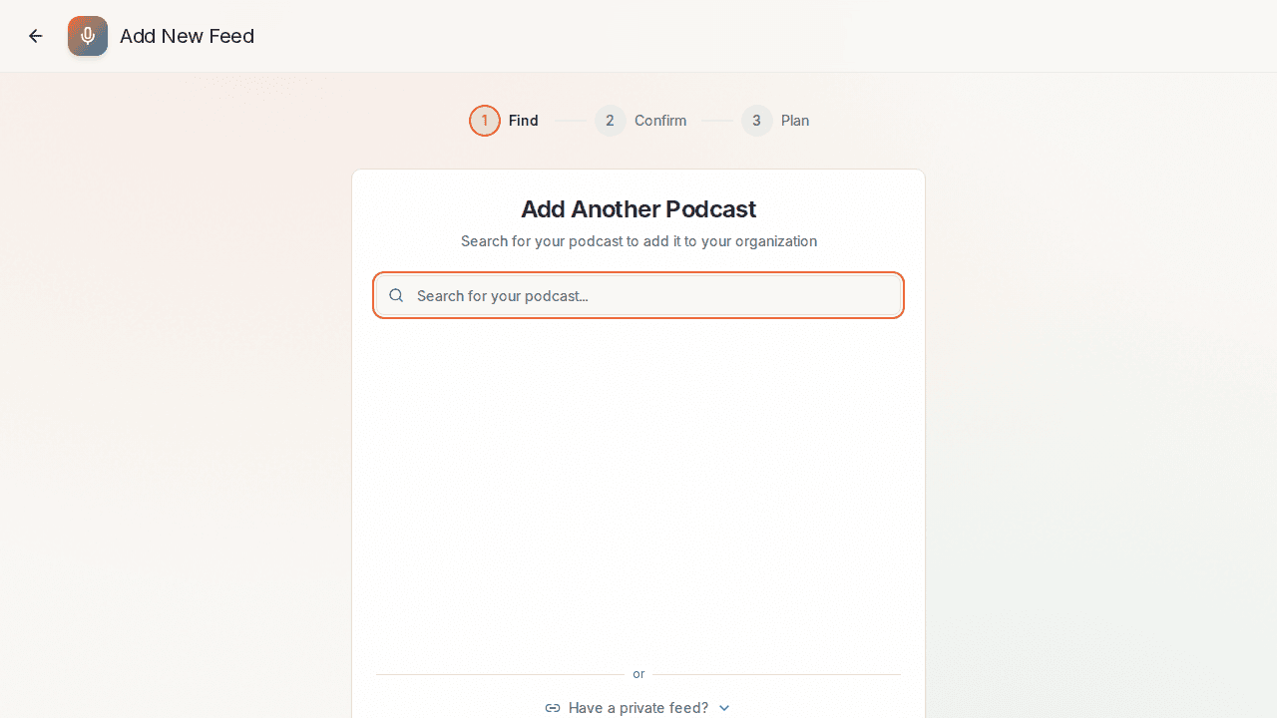Image resolution: width=1277 pixels, height=718 pixels.
Task: Click the Add Another Podcast heading
Action: pos(638,208)
